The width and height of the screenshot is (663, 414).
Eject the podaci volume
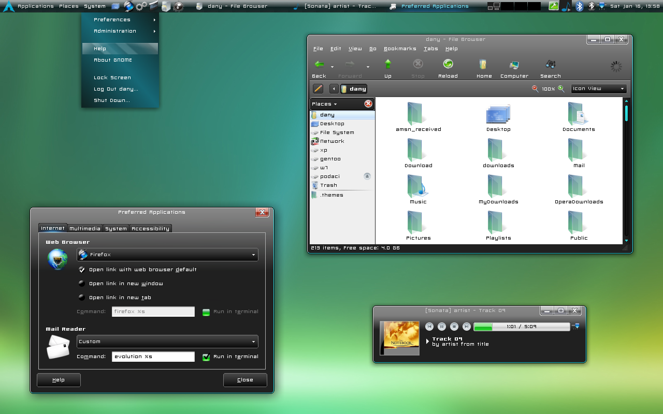[x=367, y=176]
